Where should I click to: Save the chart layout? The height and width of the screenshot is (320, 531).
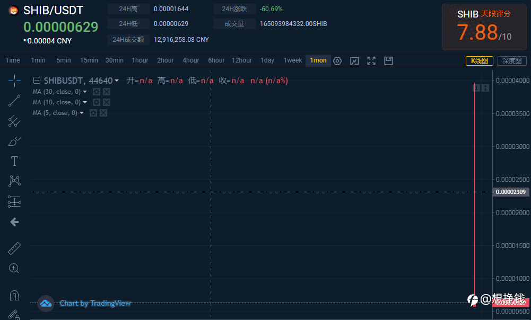pos(388,61)
